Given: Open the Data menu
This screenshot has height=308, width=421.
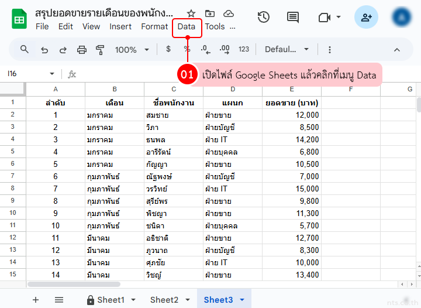Looking at the screenshot, I should [x=187, y=26].
